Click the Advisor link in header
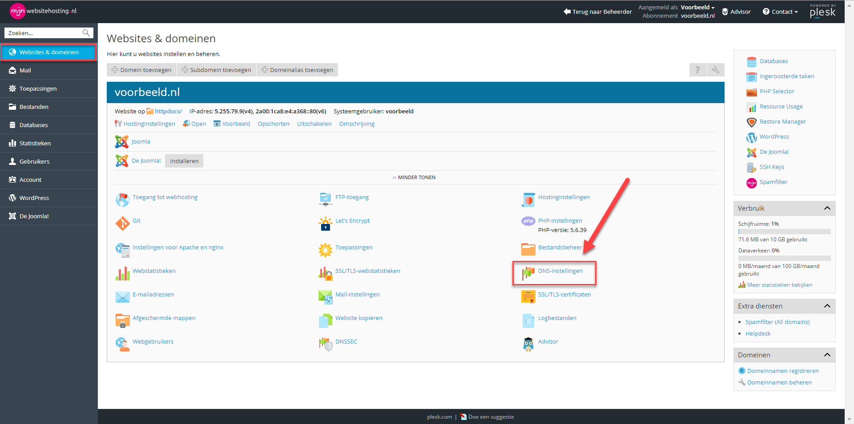The height and width of the screenshot is (424, 854). (x=736, y=12)
